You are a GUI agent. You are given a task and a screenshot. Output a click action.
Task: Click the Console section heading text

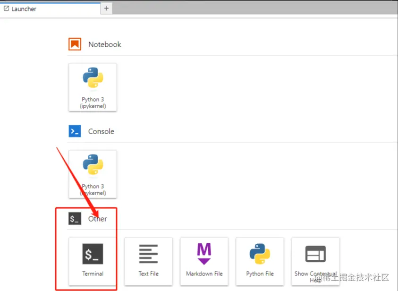(102, 131)
